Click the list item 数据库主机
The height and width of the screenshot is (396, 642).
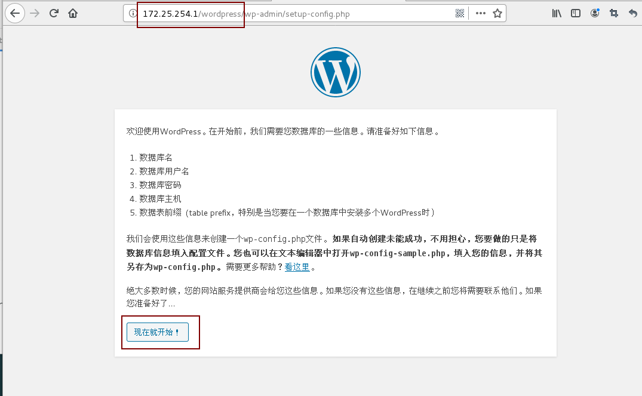160,199
